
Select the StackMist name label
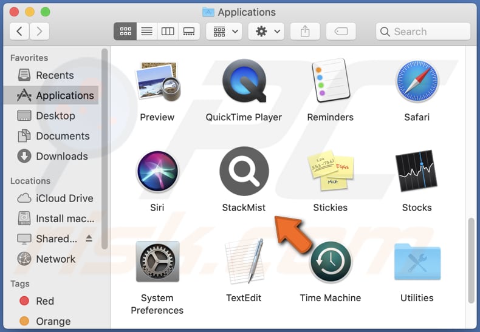tap(244, 208)
